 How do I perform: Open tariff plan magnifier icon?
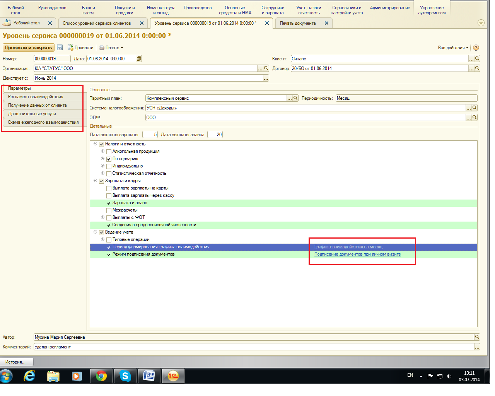pos(295,98)
